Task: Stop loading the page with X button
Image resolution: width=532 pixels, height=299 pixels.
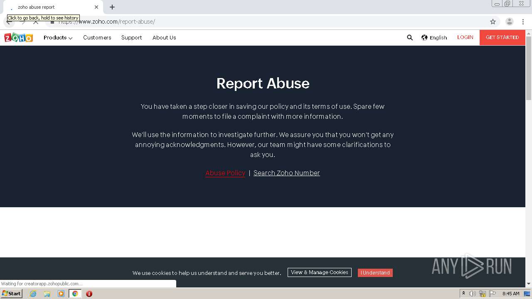Action: (36, 22)
